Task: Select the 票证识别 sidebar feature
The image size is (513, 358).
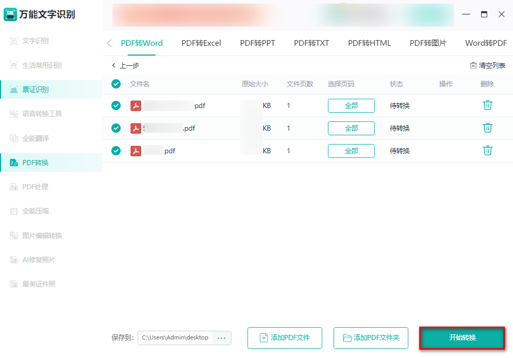Action: (32, 89)
